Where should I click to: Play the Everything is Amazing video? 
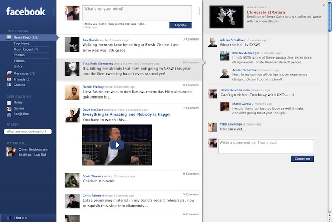click(117, 145)
